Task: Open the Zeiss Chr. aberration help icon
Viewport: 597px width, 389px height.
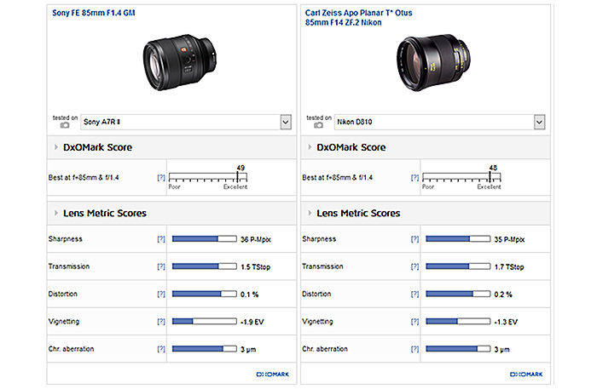Action: tap(415, 349)
